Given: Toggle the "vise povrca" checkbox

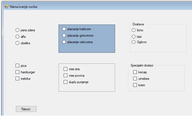Looking at the screenshot, I should (x=66, y=76).
